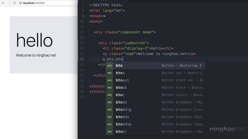This screenshot has width=248, height=139.
Task: Choose the btna autocomplete suggestion
Action: (x=155, y=73)
